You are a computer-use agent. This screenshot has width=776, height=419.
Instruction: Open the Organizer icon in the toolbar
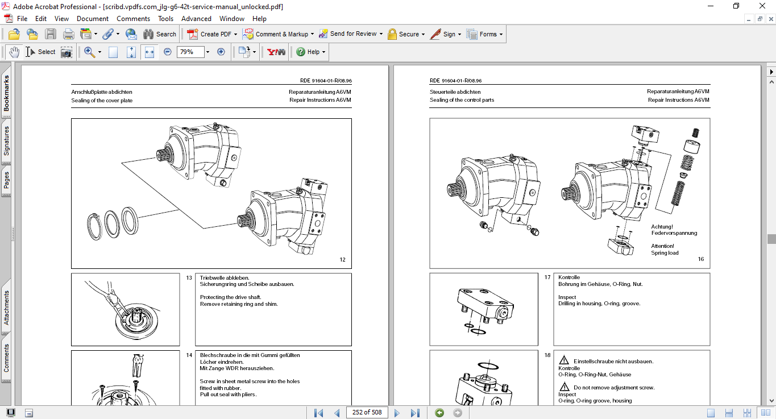pos(86,34)
